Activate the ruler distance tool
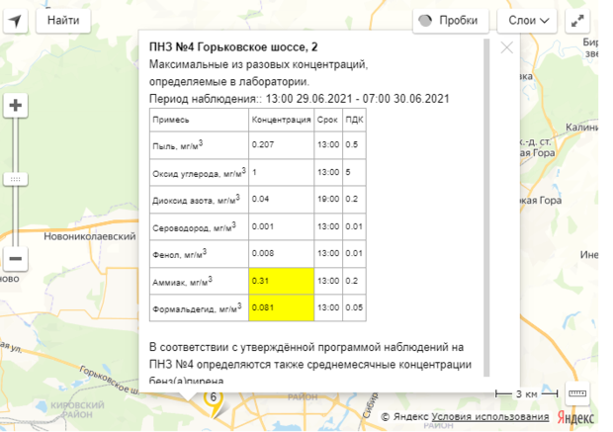This screenshot has width=613, height=432. [577, 393]
